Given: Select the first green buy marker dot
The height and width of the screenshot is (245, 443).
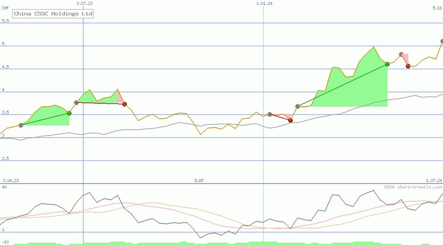Looking at the screenshot, I should click(69, 113).
